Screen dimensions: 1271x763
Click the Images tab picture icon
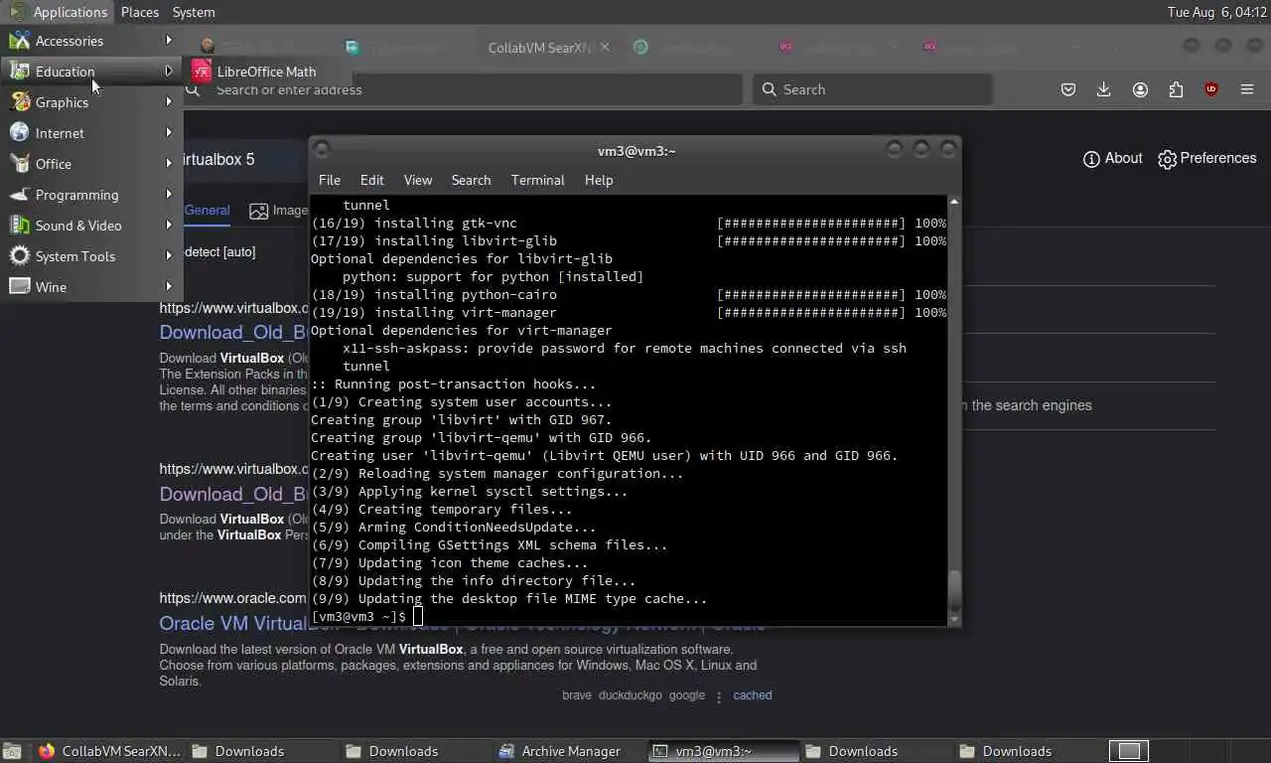(259, 211)
